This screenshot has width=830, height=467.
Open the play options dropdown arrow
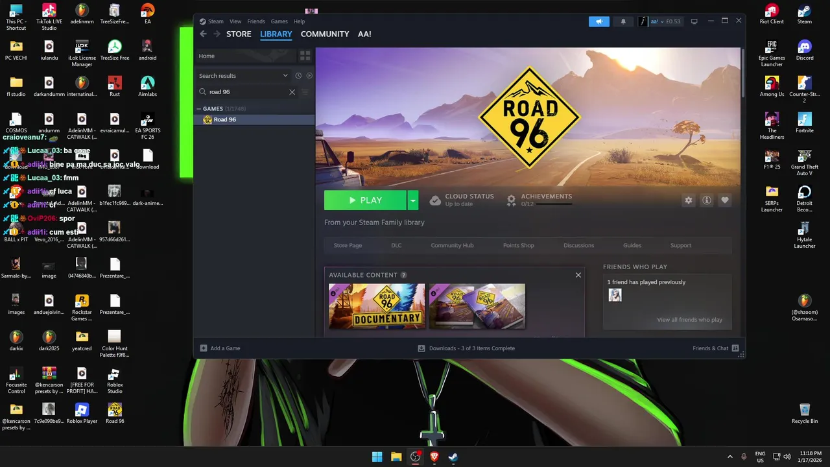412,200
